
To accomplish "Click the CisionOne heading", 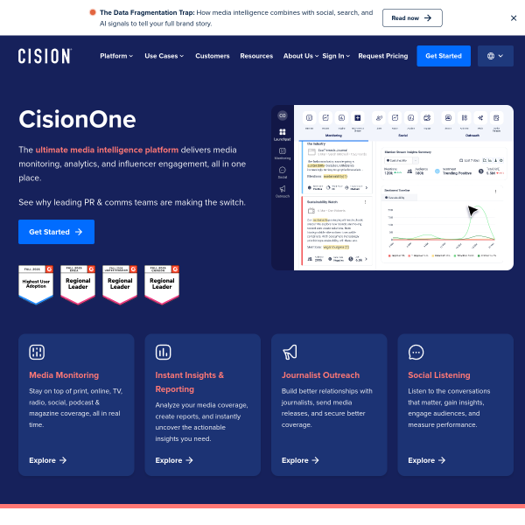I will (77, 119).
